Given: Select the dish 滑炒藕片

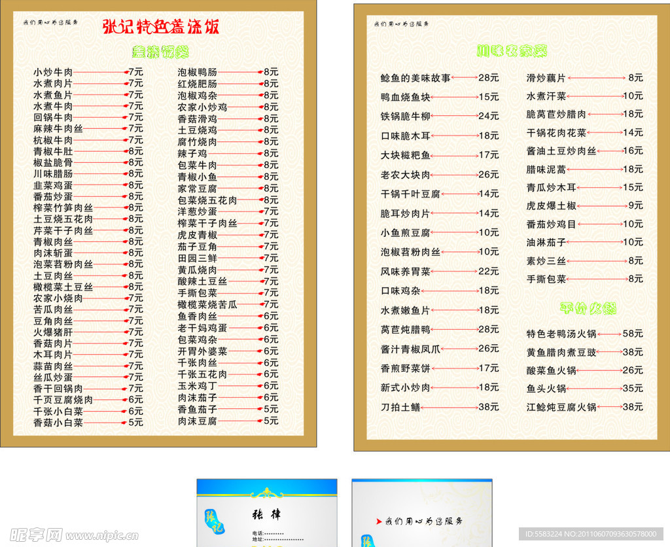Looking at the screenshot, I should (546, 78).
